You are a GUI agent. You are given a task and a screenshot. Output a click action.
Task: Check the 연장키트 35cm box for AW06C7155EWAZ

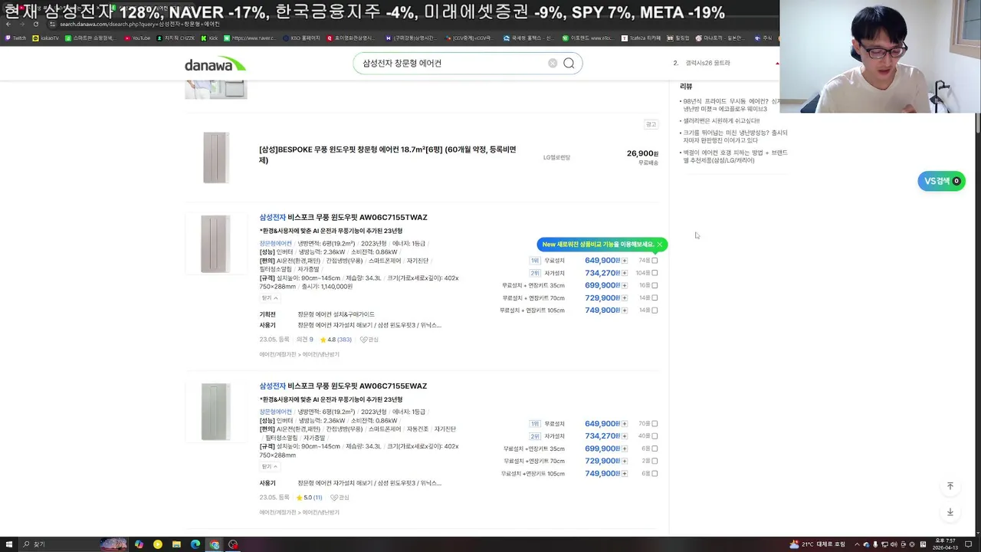point(655,449)
